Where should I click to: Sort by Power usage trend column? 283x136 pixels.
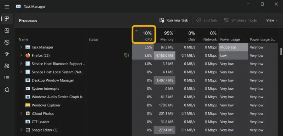[x=263, y=36]
